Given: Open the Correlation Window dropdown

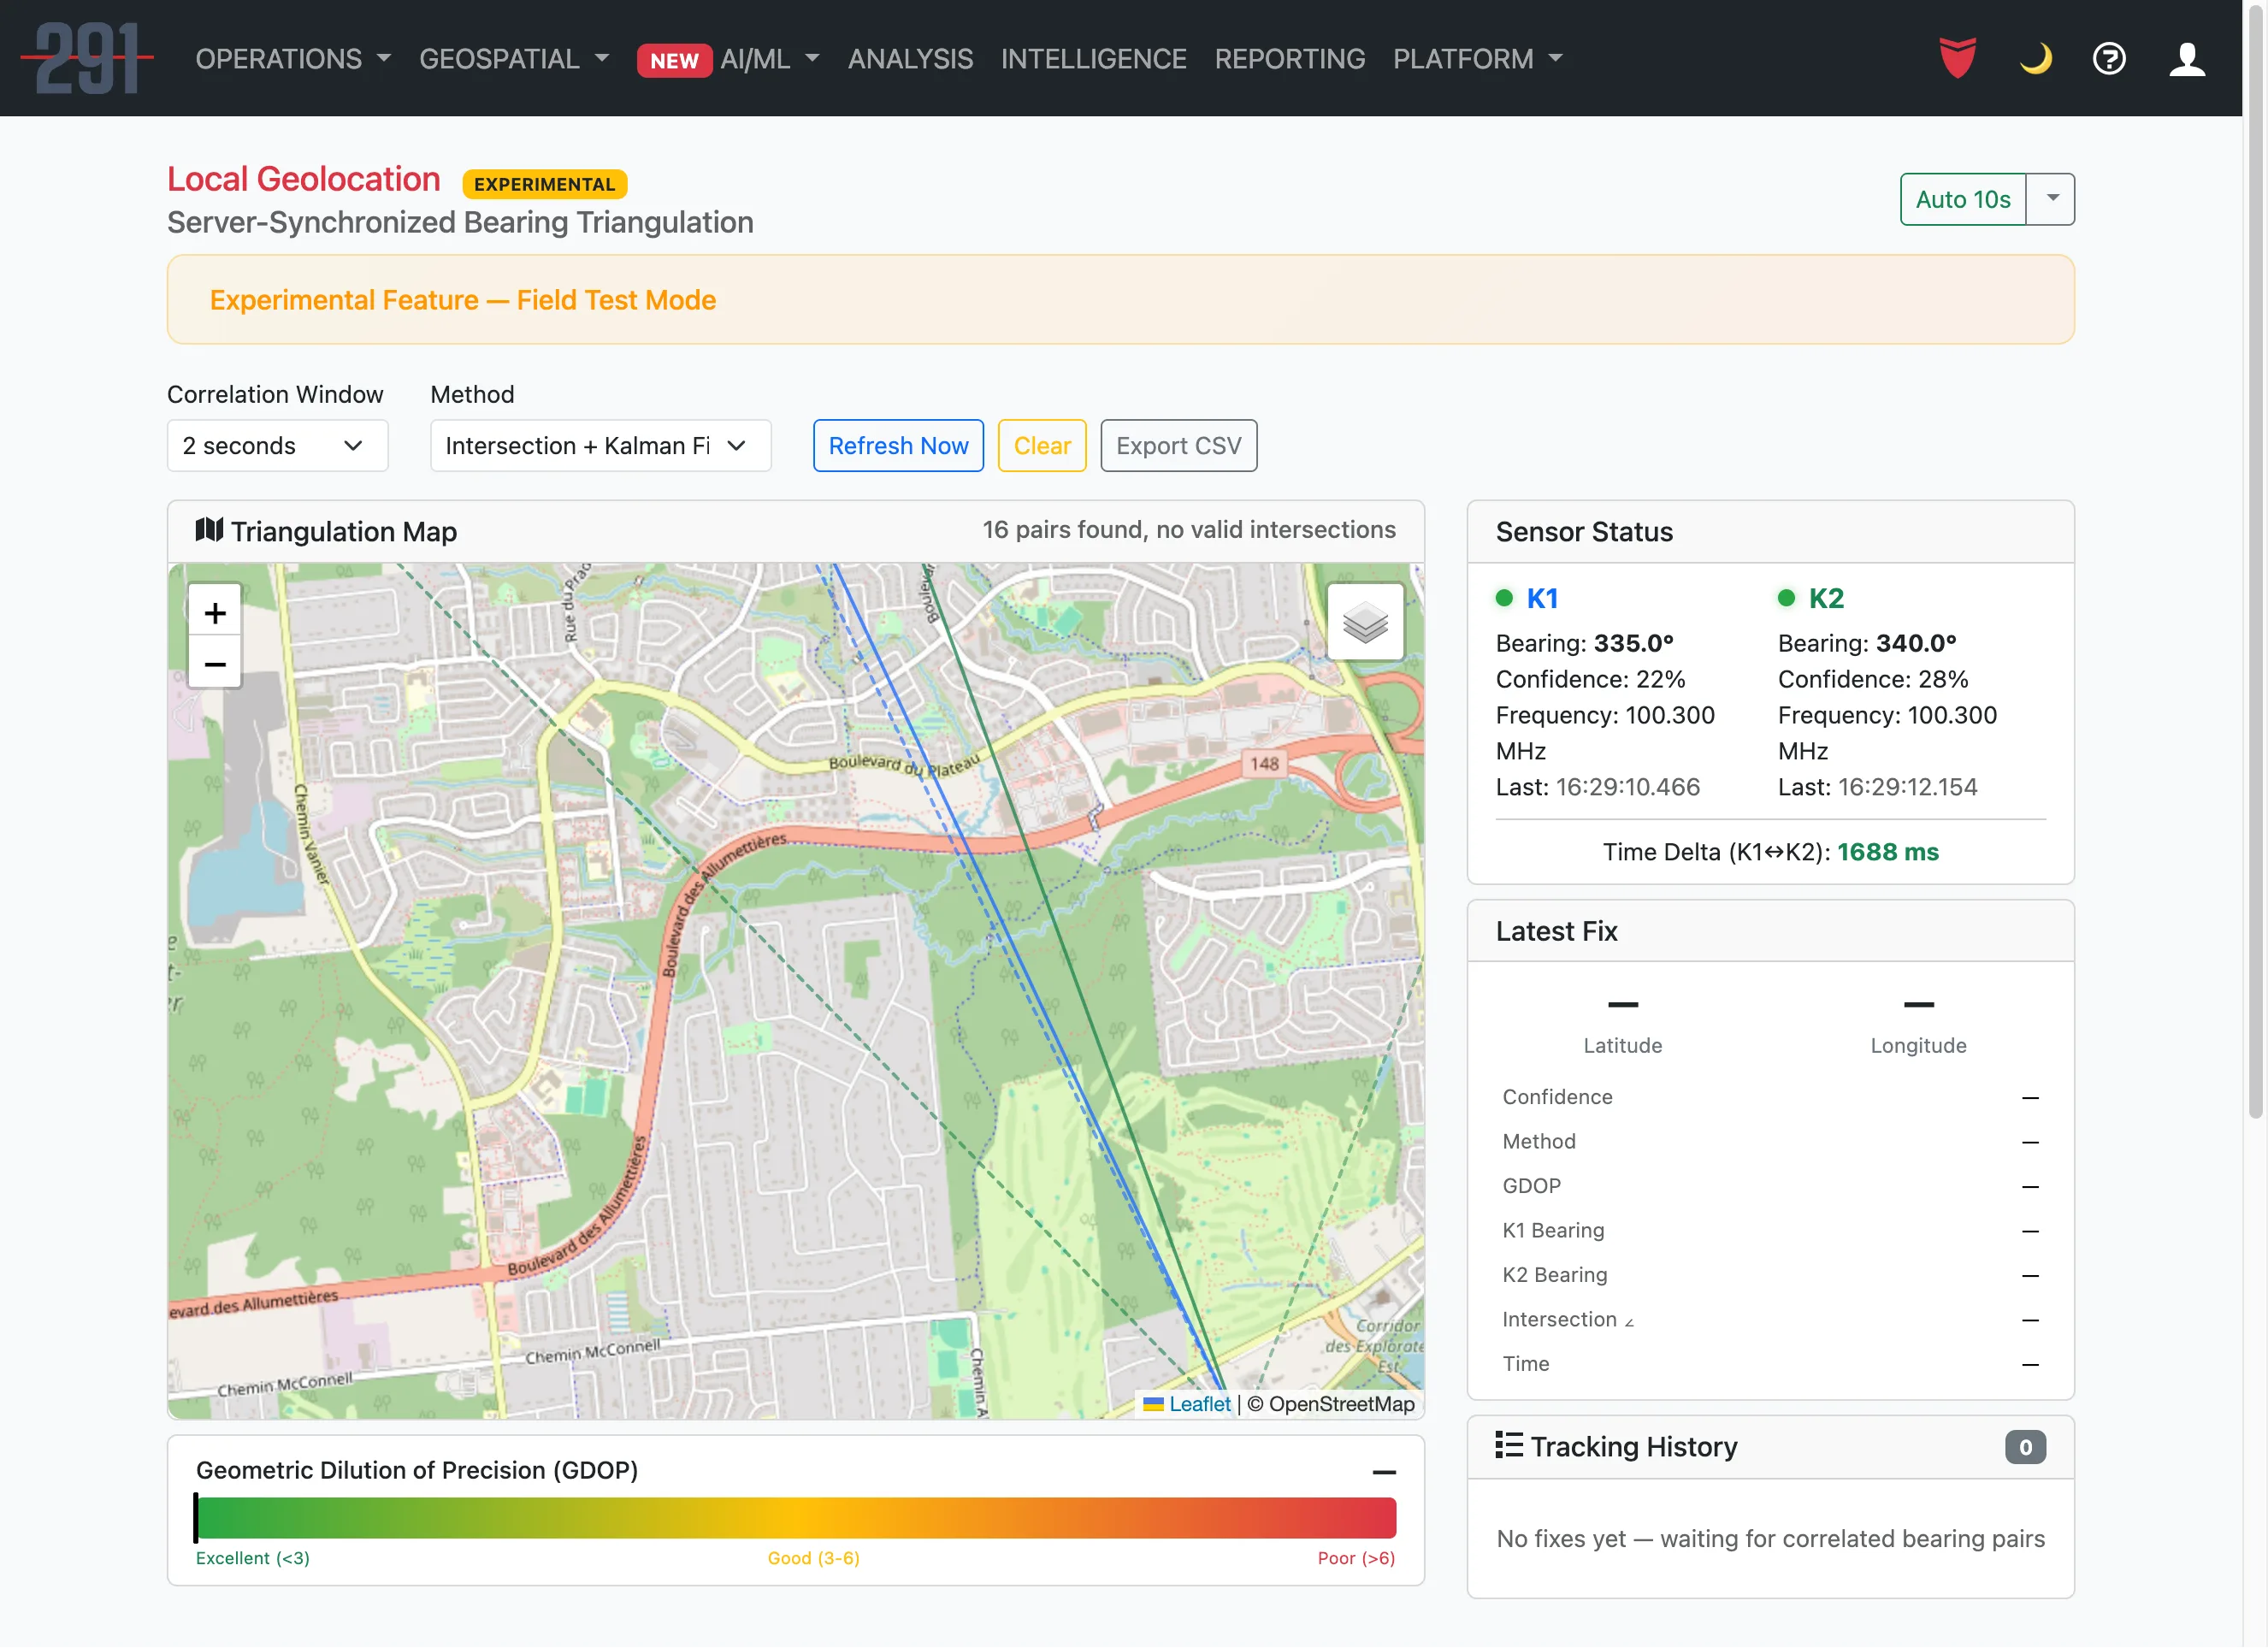Looking at the screenshot, I should (277, 445).
